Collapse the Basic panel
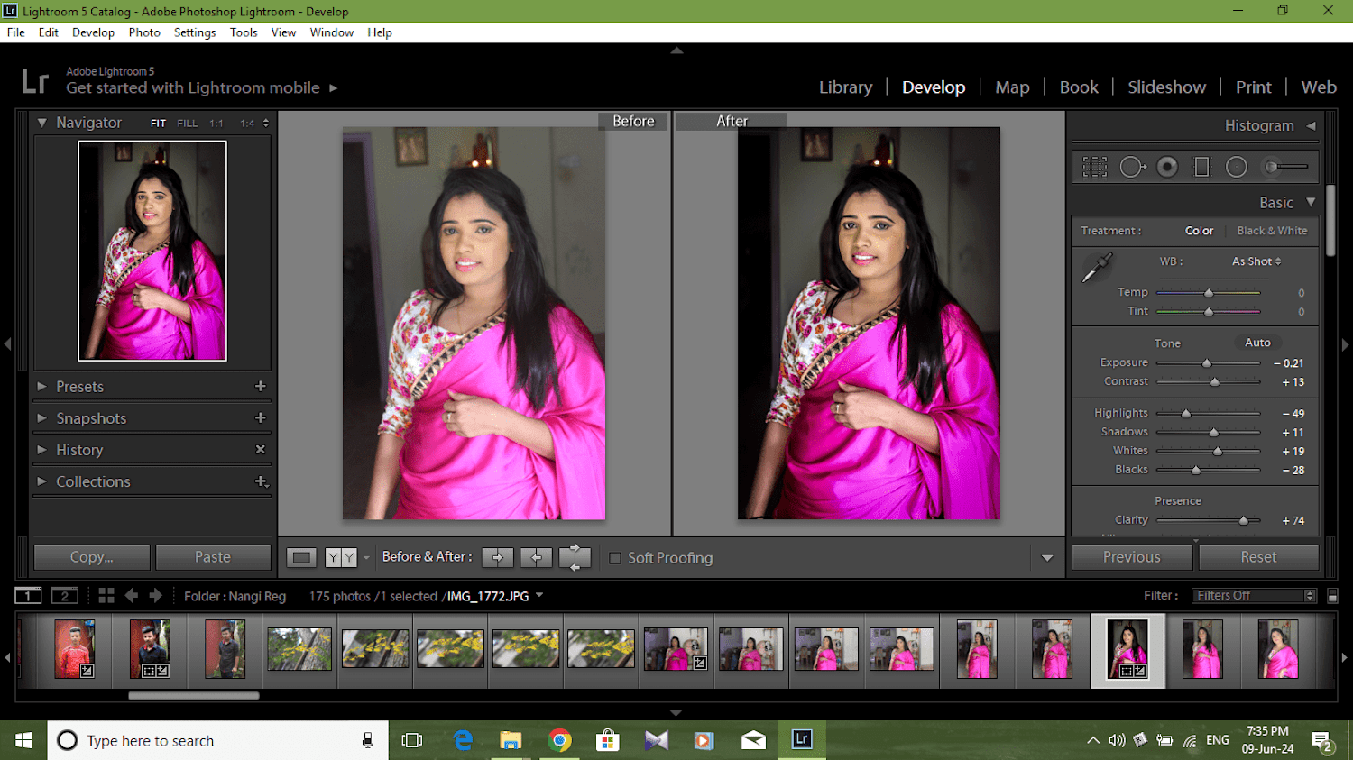The height and width of the screenshot is (760, 1353). point(1311,202)
